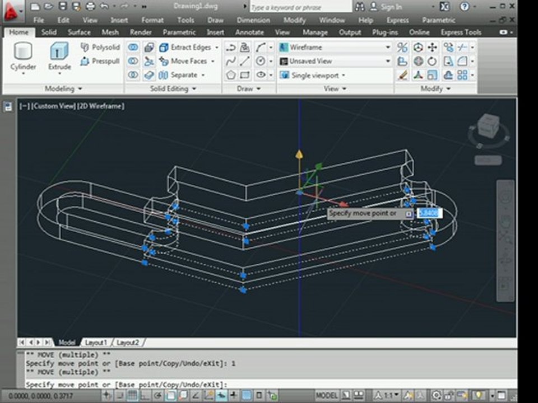
Task: Expand the Solid Editing panel
Action: click(173, 89)
